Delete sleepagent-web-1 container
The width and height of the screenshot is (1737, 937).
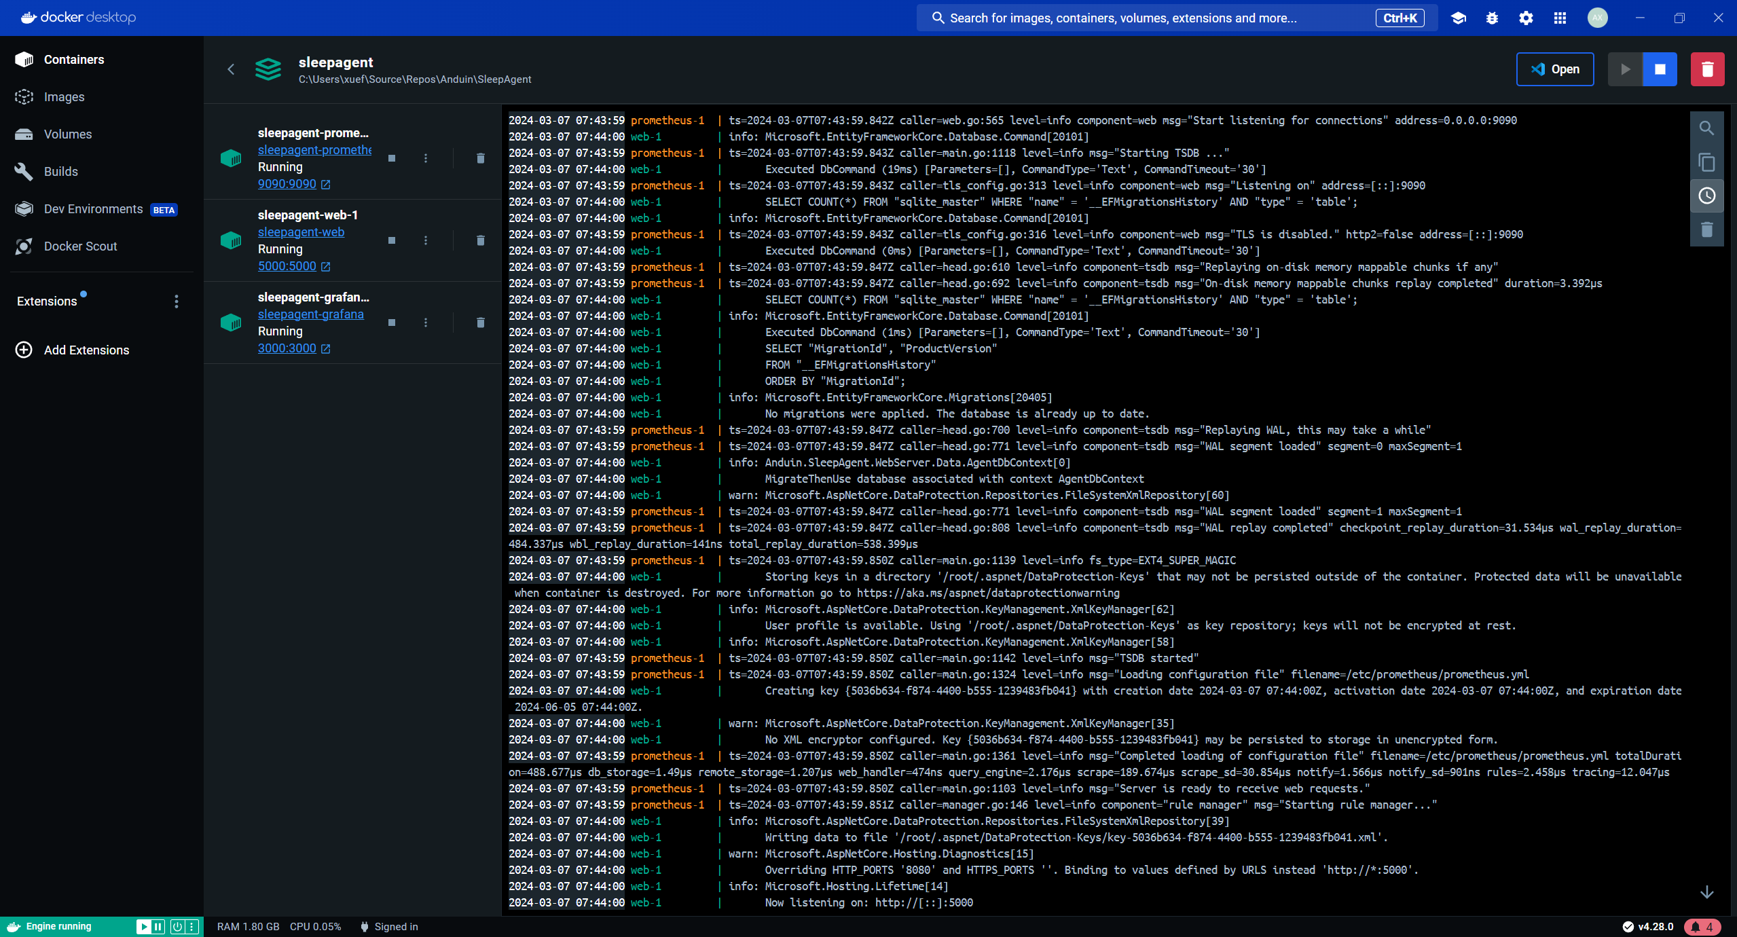(480, 240)
